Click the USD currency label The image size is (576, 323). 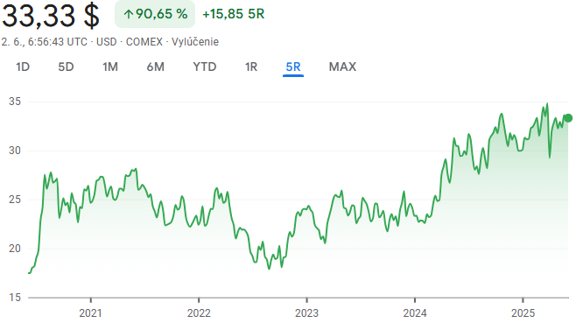[106, 42]
